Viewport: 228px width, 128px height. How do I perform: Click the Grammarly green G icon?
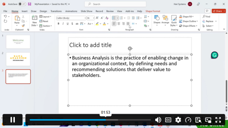[214, 55]
